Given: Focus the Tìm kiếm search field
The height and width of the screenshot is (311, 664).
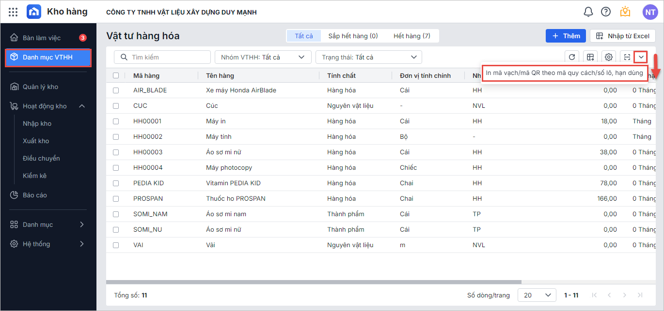Looking at the screenshot, I should 162,57.
